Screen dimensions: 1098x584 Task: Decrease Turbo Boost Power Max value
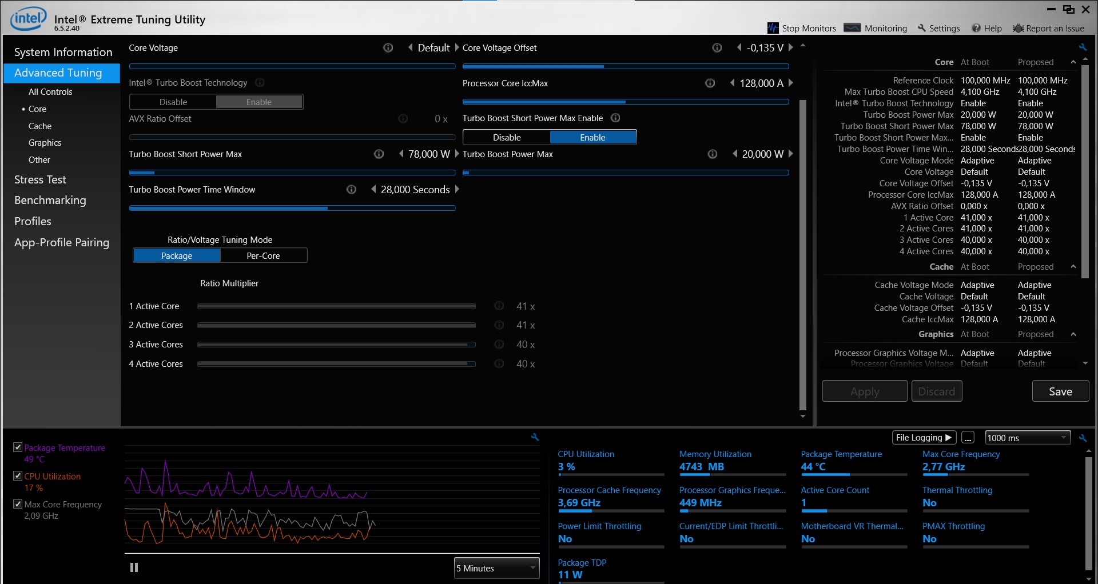(735, 154)
